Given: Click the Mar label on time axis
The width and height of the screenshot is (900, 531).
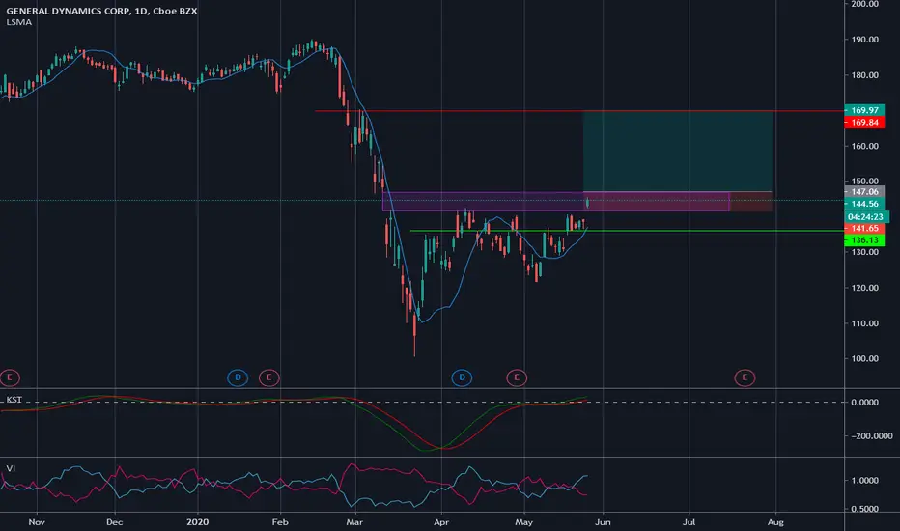Looking at the screenshot, I should tap(354, 522).
